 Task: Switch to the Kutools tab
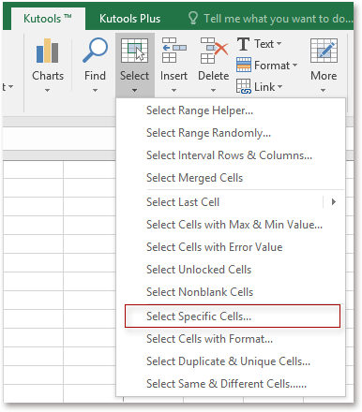coord(48,19)
